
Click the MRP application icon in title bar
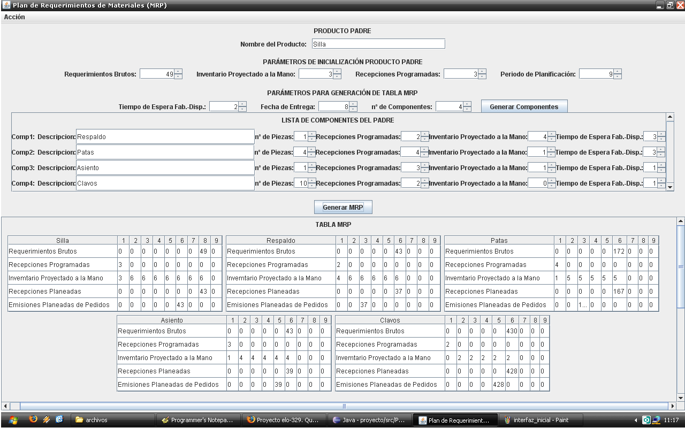pyautogui.click(x=5, y=5)
